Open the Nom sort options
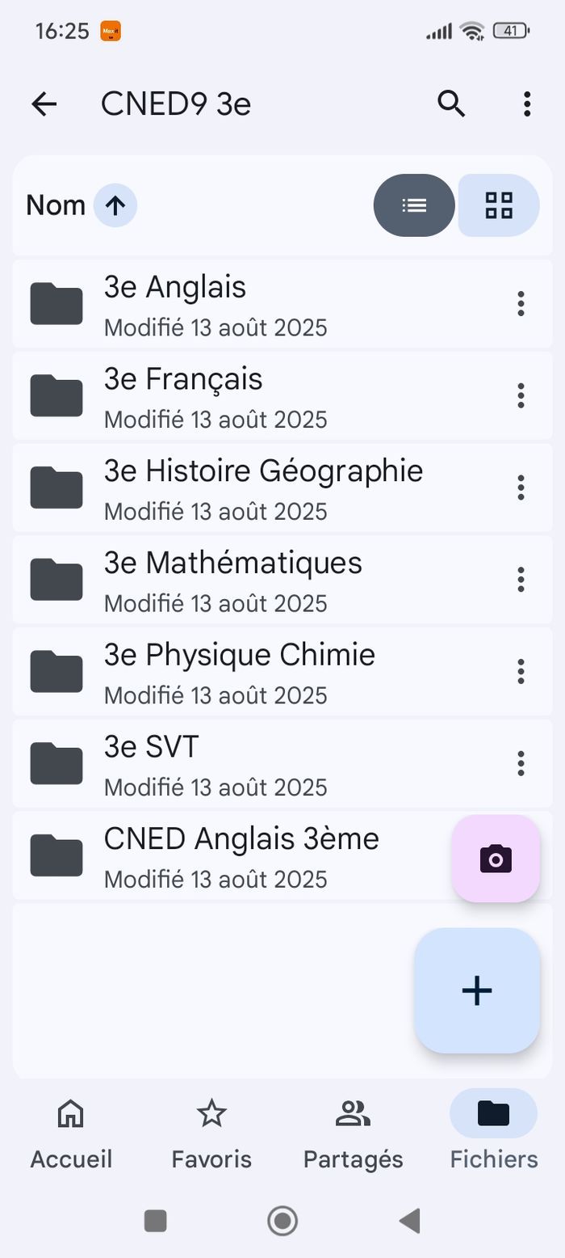This screenshot has width=565, height=1258. [56, 205]
